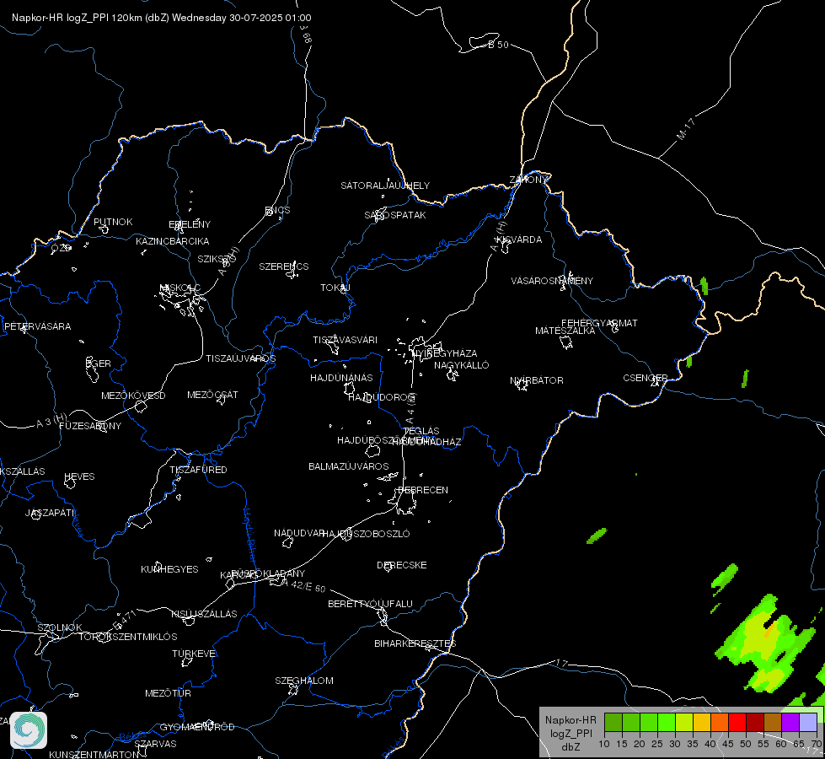Click the SZERENCS town label
825x759 pixels.
284,266
